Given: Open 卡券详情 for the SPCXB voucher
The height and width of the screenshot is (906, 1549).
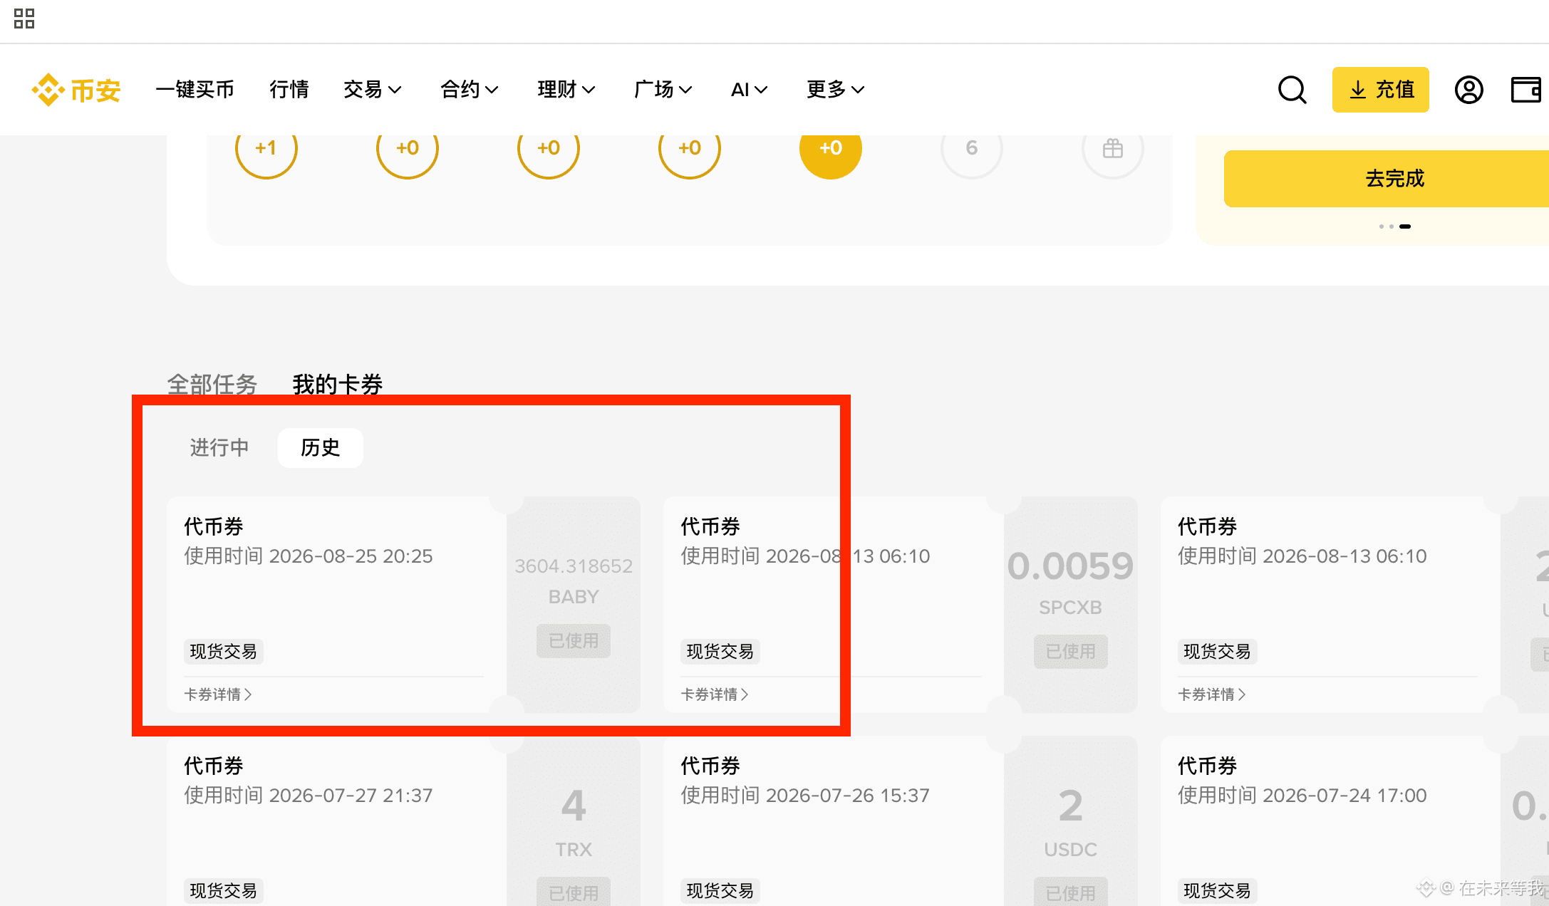Looking at the screenshot, I should click(715, 694).
